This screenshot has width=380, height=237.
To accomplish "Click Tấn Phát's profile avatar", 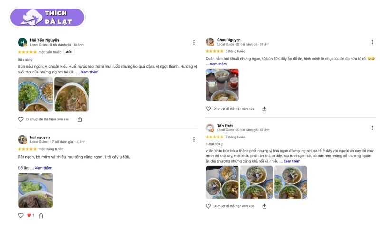I will (x=209, y=128).
